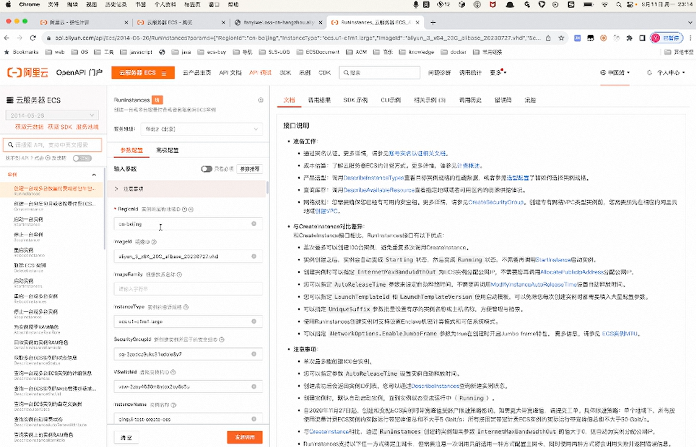The width and height of the screenshot is (696, 447).
Task: Click the parameter form scrollbar
Action: (267, 188)
